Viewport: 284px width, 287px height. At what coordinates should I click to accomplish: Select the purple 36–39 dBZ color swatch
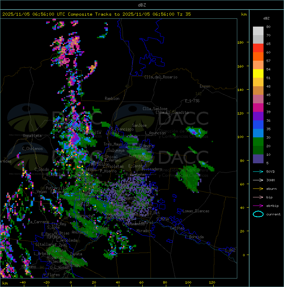pyautogui.click(x=258, y=116)
